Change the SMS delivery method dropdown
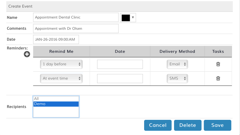 [177, 78]
